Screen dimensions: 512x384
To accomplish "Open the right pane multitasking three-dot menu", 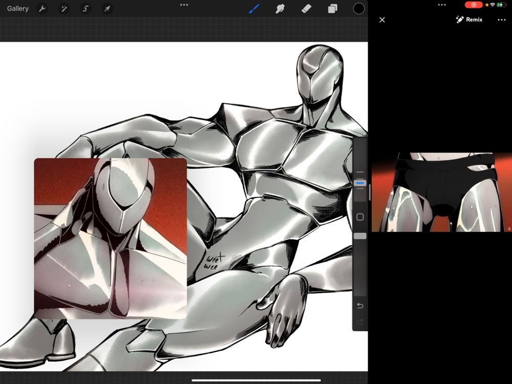I will [442, 5].
